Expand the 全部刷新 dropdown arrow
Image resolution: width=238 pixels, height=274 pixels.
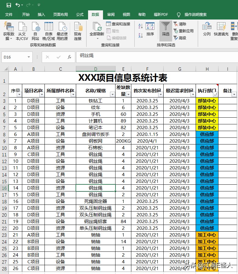coord(98,39)
